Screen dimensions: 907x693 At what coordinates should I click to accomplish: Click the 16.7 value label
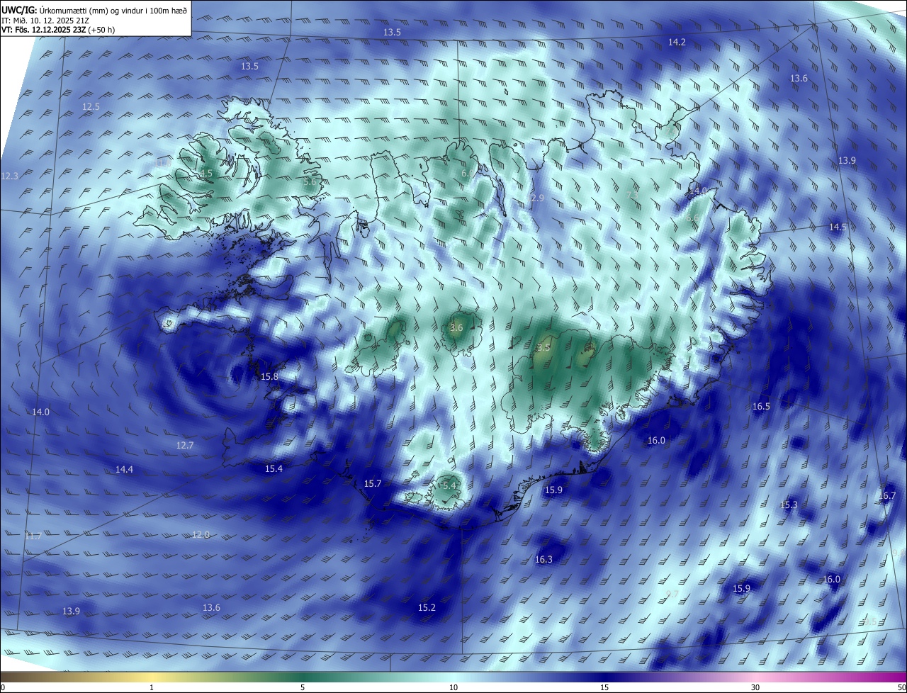click(887, 496)
